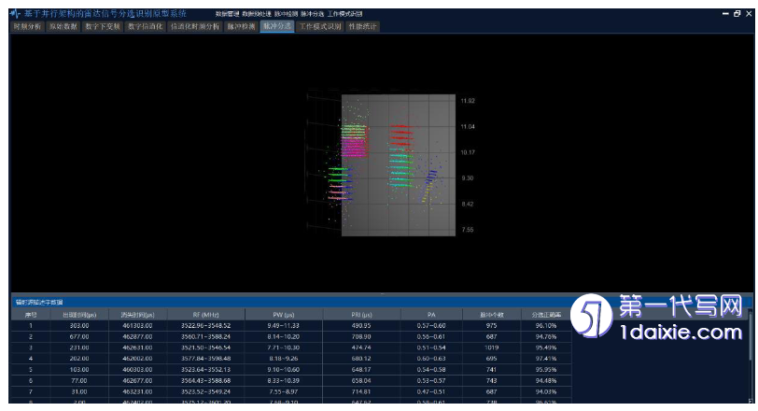Restore down the application window
Viewport: 758px width, 411px height.
click(737, 14)
